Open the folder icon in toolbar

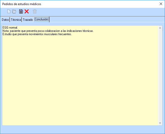pos(14,11)
